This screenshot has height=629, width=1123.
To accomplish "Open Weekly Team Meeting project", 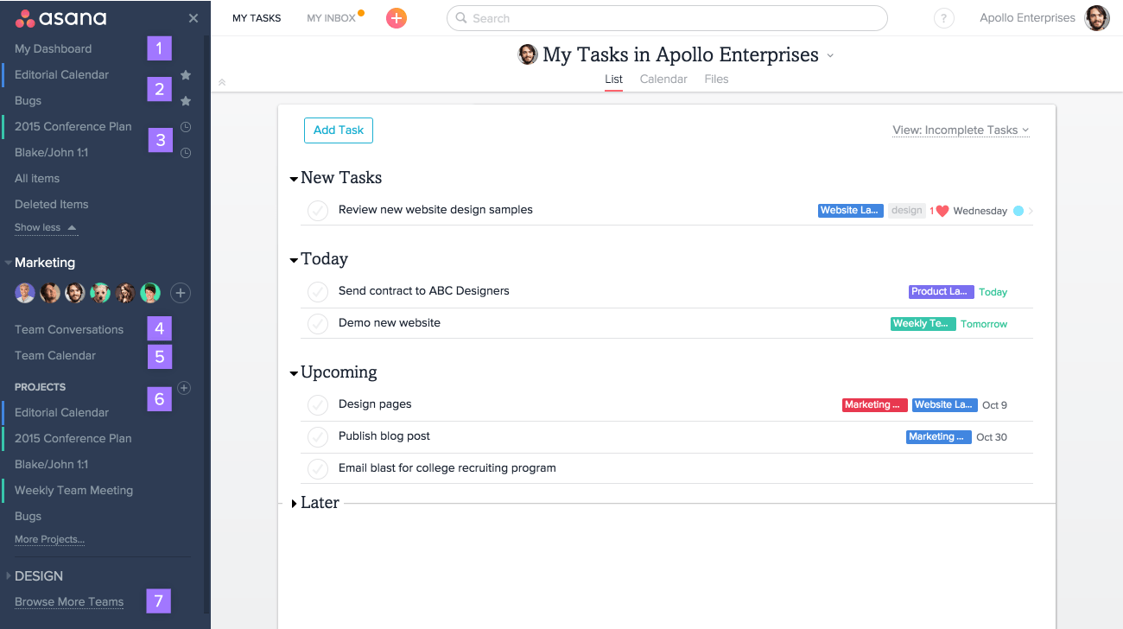I will (73, 491).
